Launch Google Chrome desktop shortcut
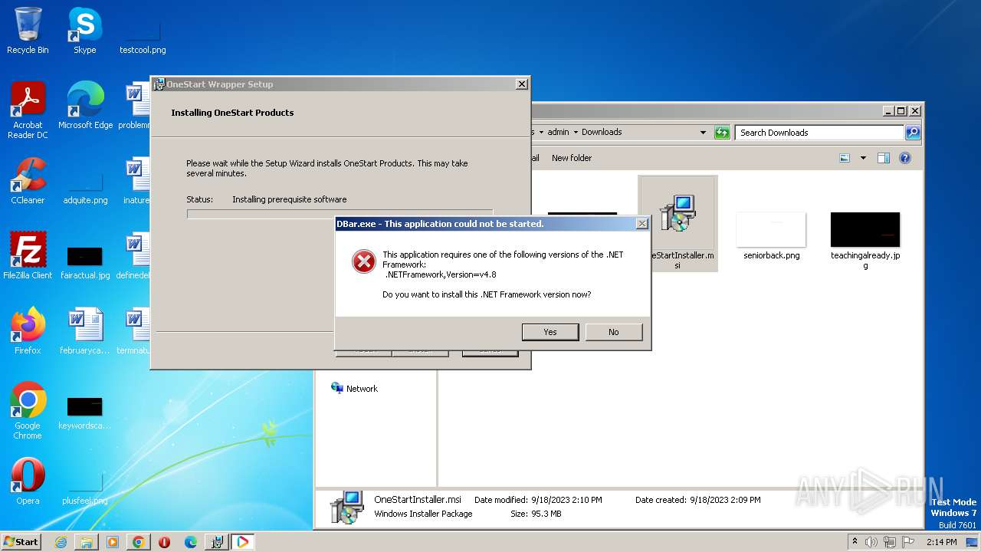The width and height of the screenshot is (981, 552). (x=28, y=411)
